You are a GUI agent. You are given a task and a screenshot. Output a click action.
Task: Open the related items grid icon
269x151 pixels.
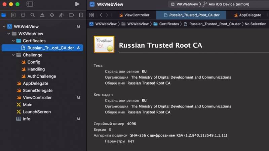91,15
